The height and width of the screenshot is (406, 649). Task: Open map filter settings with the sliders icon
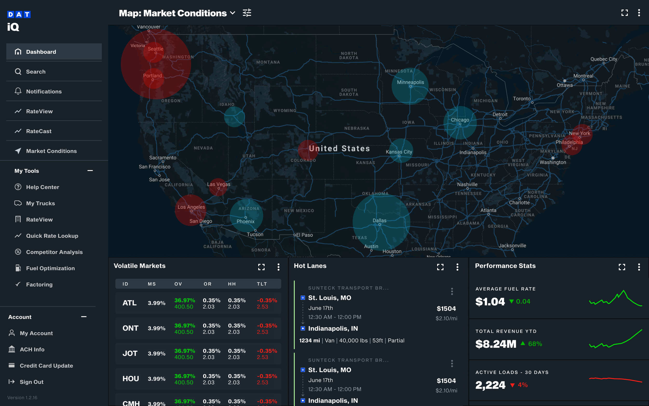coord(247,13)
